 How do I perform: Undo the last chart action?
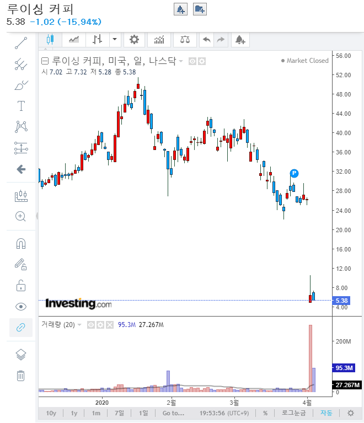(x=206, y=40)
